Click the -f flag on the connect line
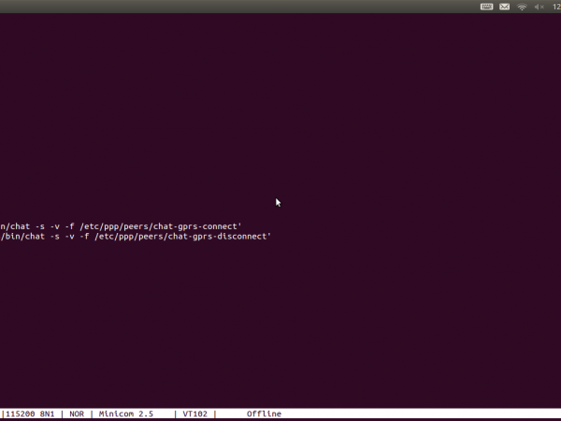The height and width of the screenshot is (421, 561). tap(67, 225)
